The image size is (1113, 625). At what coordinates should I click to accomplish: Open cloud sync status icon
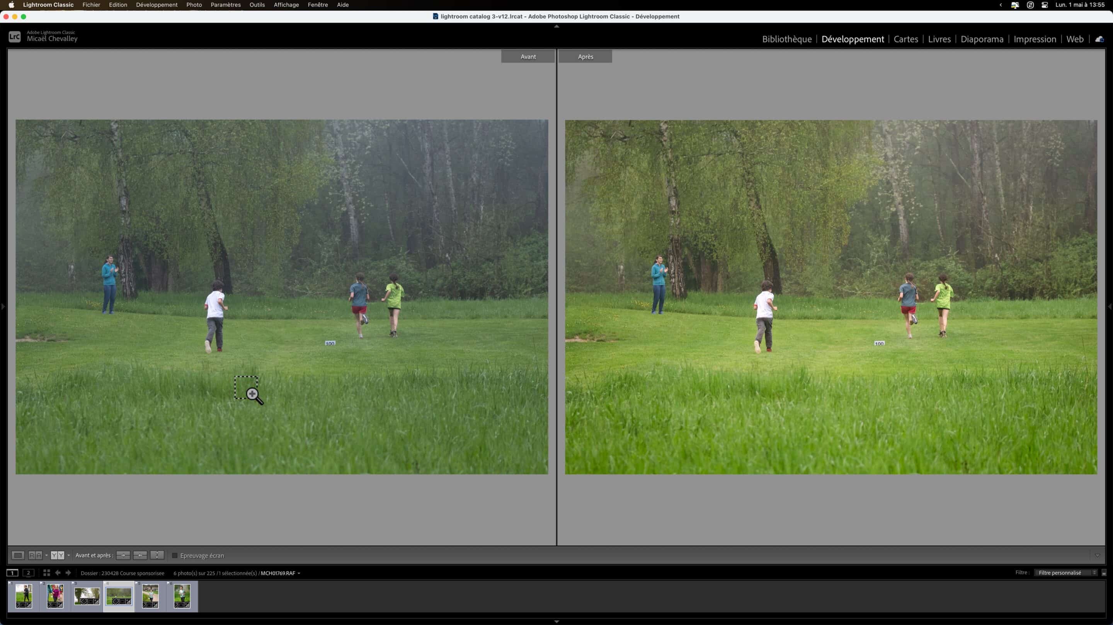click(1099, 39)
